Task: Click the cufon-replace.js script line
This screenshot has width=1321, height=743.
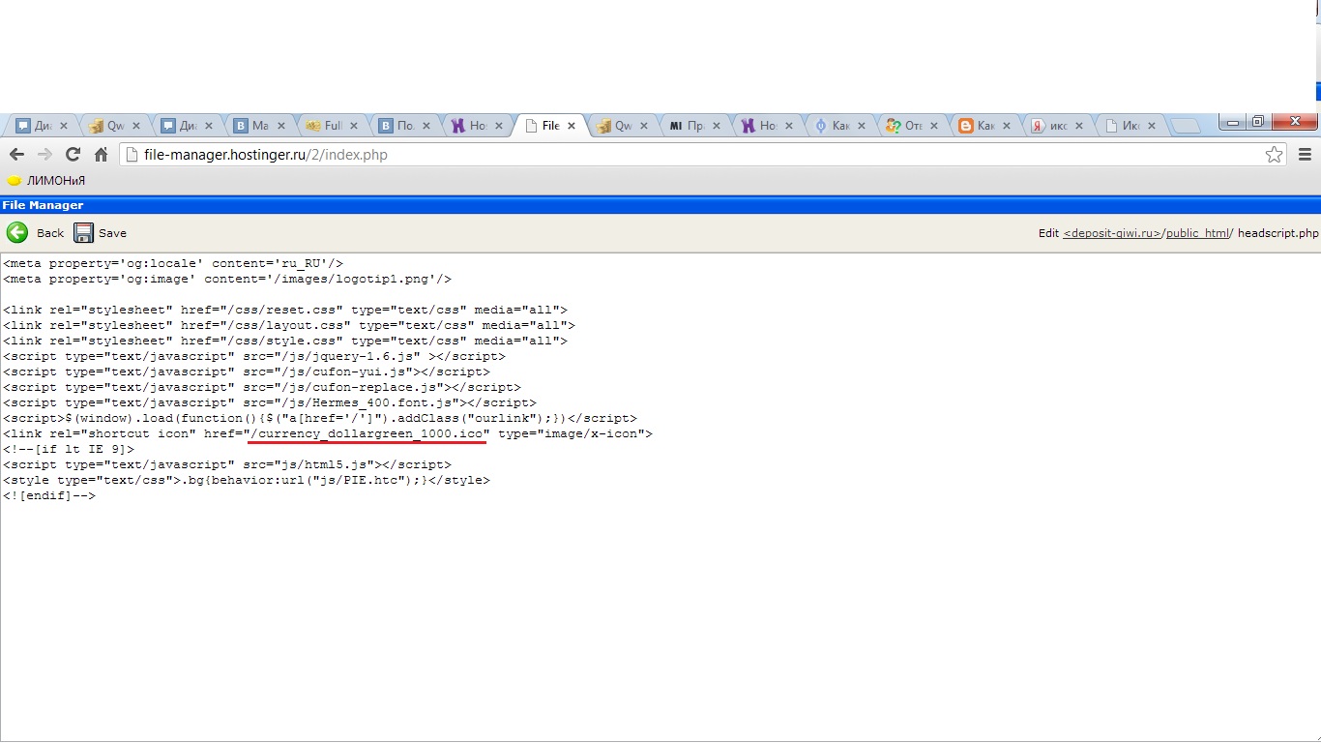Action: click(x=262, y=387)
